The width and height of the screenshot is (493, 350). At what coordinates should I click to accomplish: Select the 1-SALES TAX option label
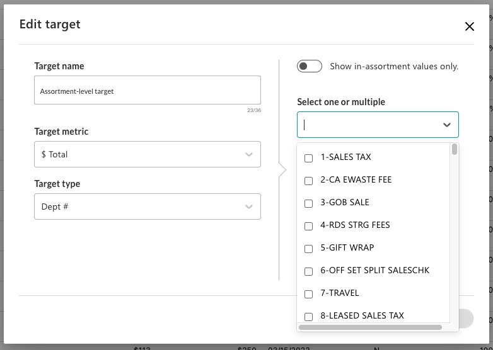pos(346,157)
